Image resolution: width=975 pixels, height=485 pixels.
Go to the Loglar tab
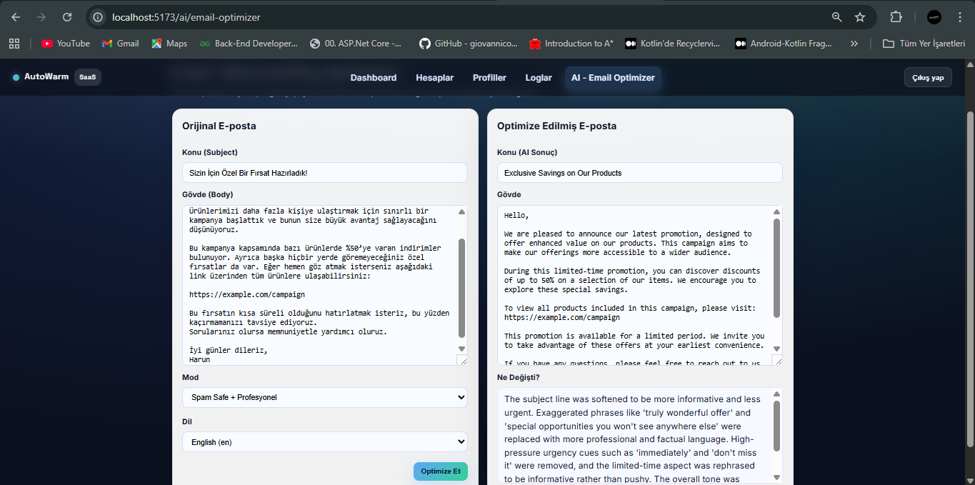(538, 78)
